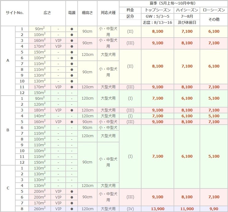Click the 8,100 top season price for A-1
Screen dimensions: 228x212
[x=158, y=31]
